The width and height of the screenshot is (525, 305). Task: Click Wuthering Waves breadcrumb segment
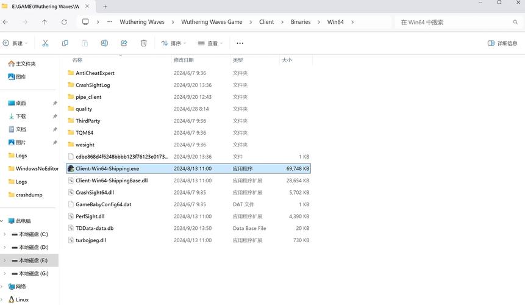142,22
